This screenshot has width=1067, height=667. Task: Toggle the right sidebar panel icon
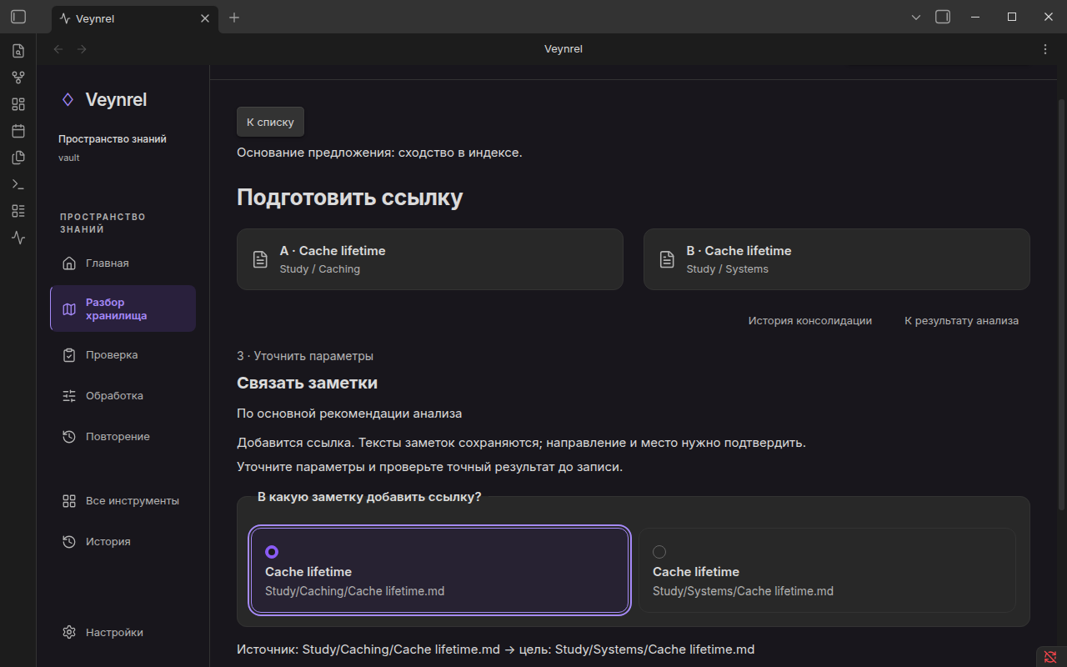943,17
